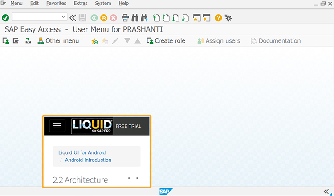
Task: Click the First Page icon
Action: point(156,18)
